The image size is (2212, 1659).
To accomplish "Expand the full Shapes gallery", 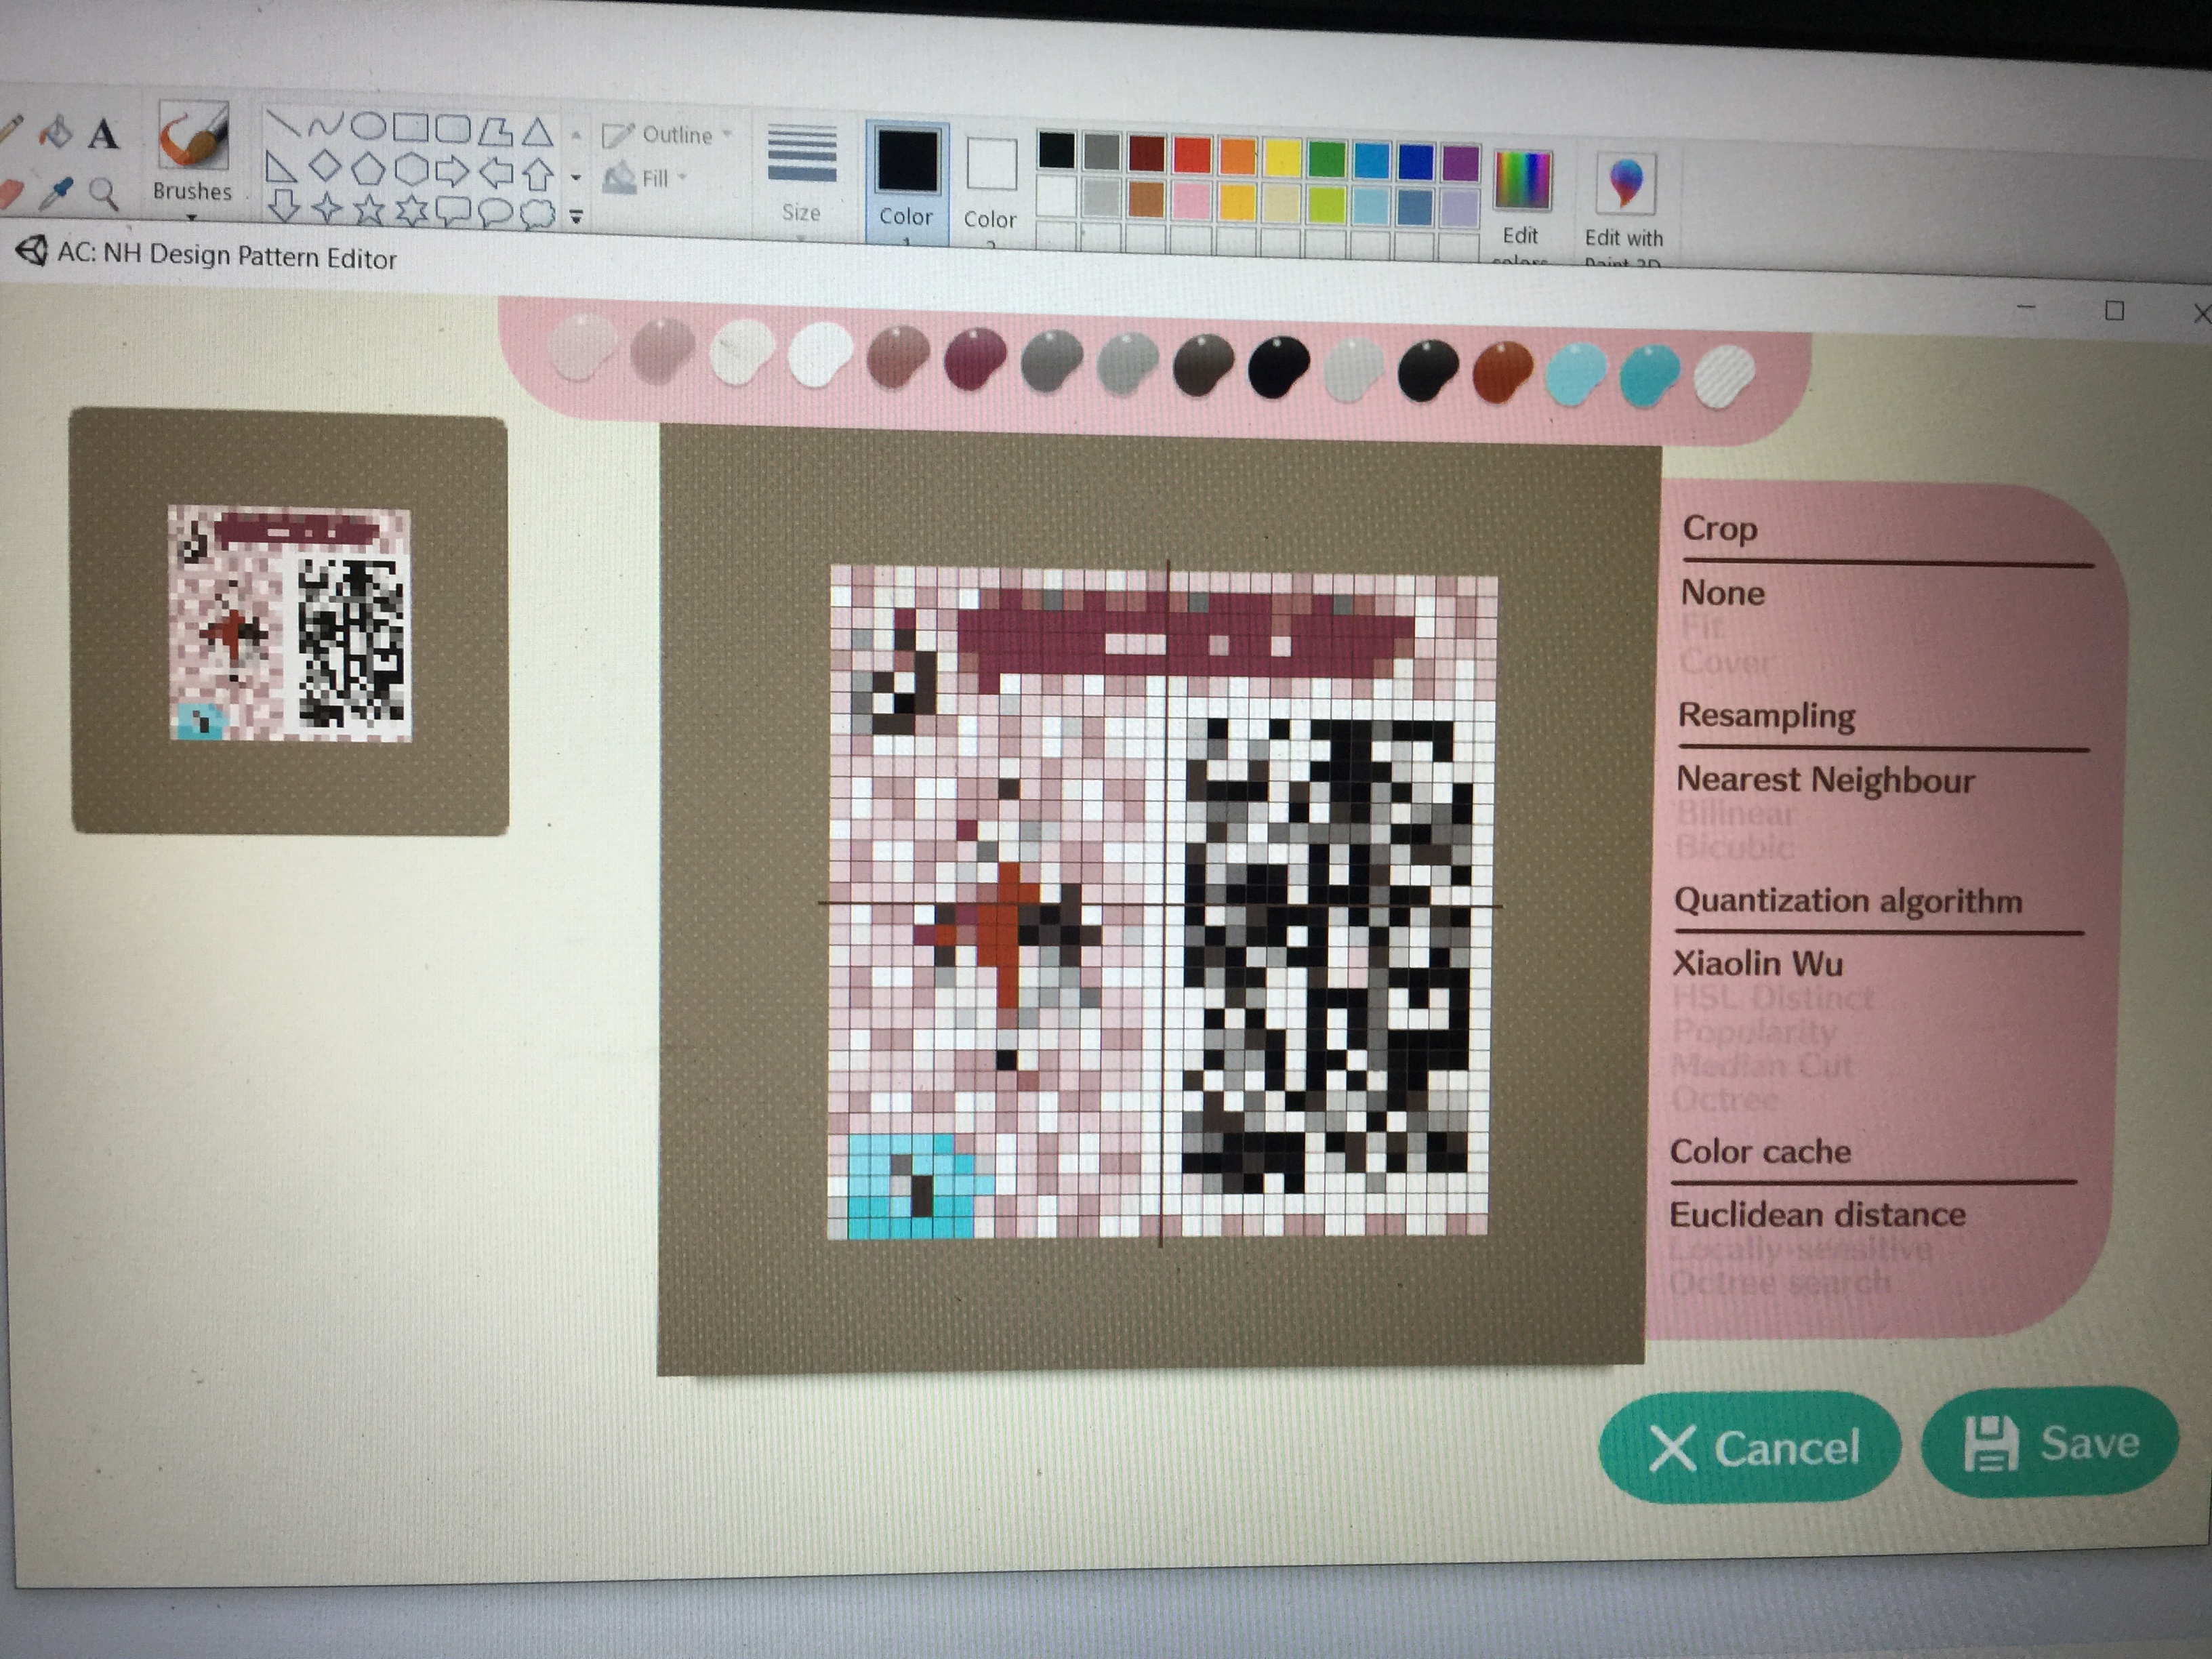I will (x=576, y=216).
